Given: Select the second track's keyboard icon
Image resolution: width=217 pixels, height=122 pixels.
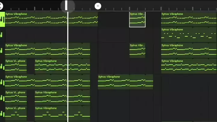Looking at the screenshot, I should (2, 35).
